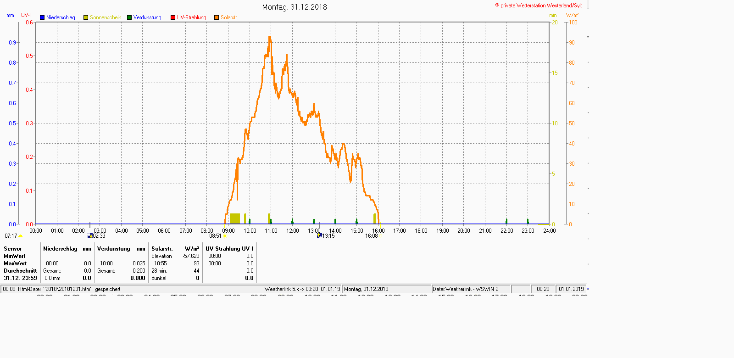Click the blue Niederschlag legend square
Viewport: 734px width, 358px height.
[x=42, y=17]
